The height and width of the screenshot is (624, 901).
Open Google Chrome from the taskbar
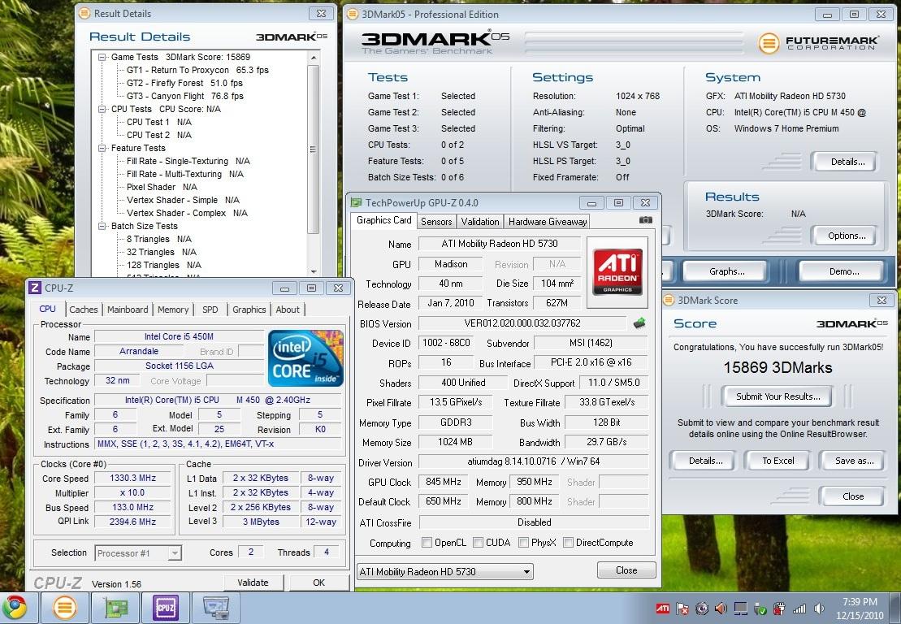[15, 608]
